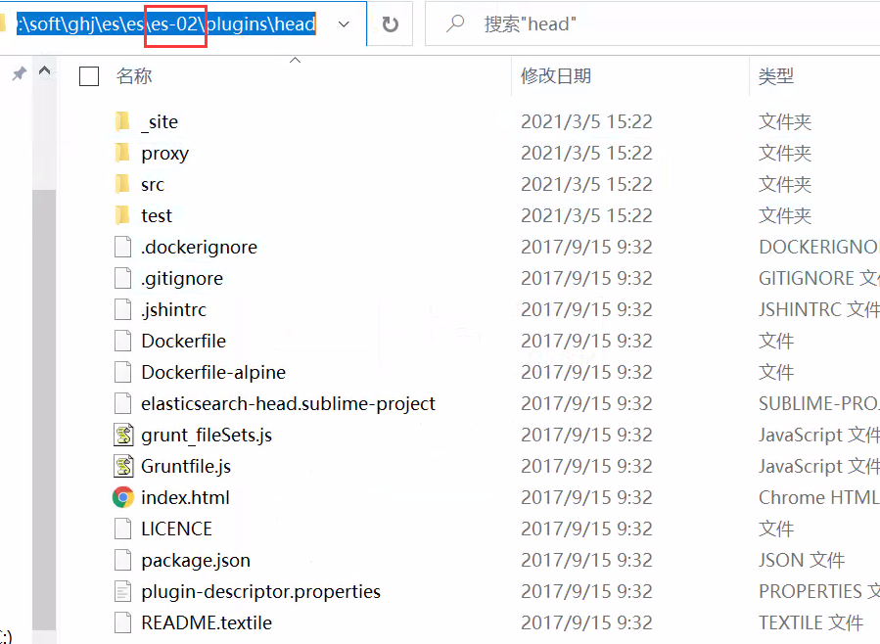Click the package.json type JSON 文件
The width and height of the screenshot is (880, 644).
point(802,561)
